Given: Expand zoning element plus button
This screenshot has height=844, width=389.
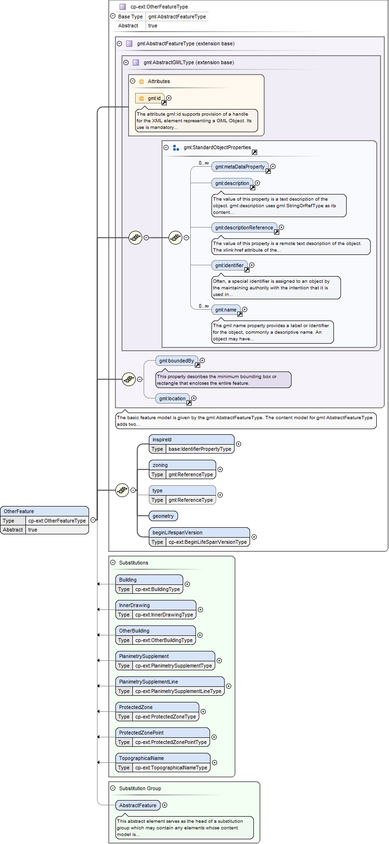Looking at the screenshot, I should click(220, 470).
